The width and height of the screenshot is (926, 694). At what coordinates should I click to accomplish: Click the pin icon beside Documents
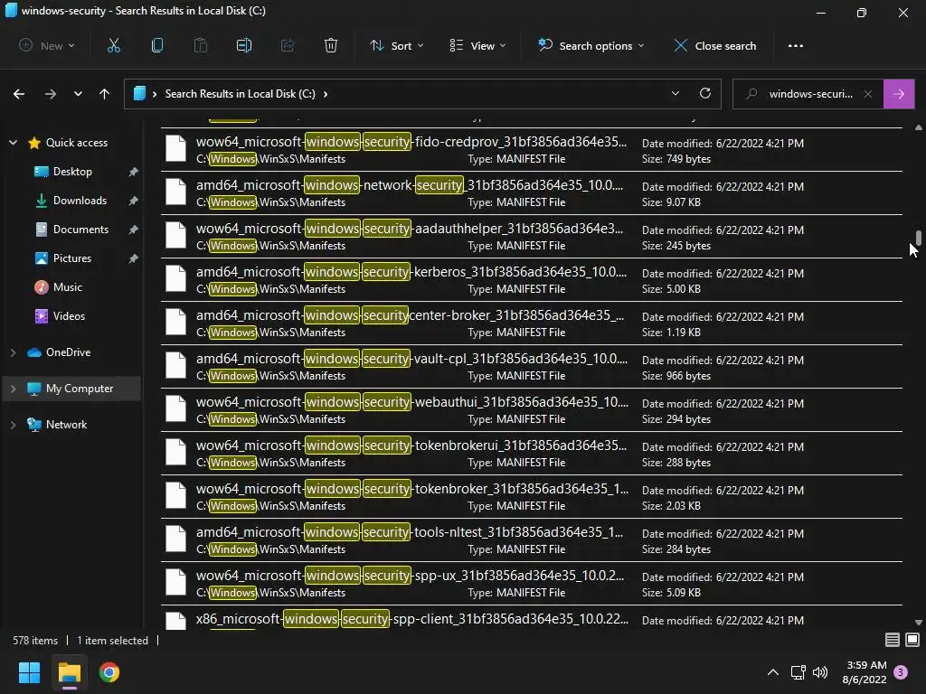coord(134,230)
